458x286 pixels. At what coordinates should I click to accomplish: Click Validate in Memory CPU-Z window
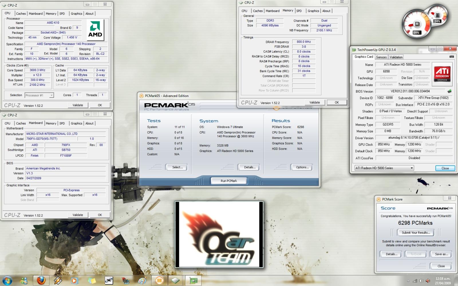315,102
